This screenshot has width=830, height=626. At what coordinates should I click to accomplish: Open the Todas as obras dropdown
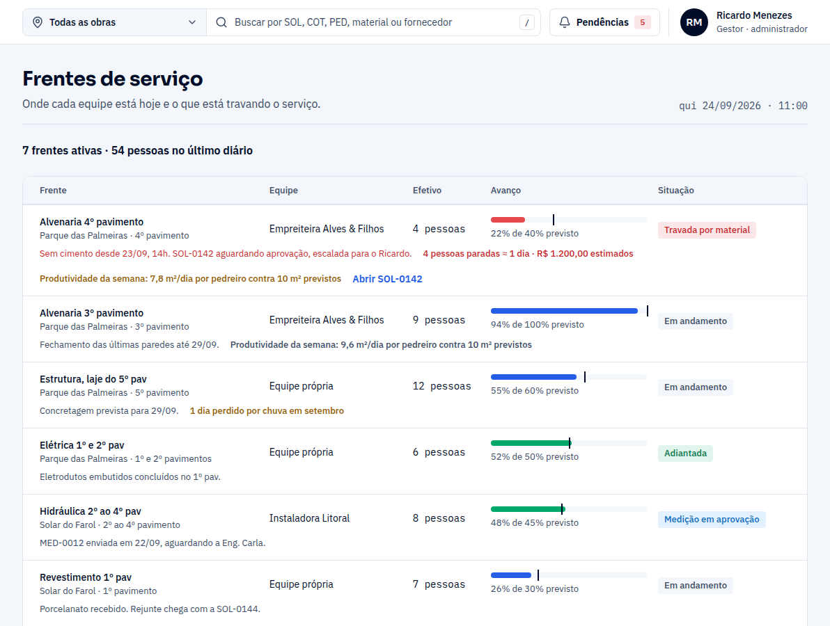(x=114, y=22)
